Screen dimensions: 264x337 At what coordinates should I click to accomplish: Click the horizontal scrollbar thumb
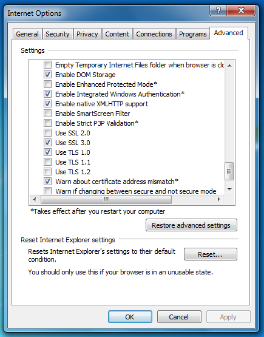point(106,199)
